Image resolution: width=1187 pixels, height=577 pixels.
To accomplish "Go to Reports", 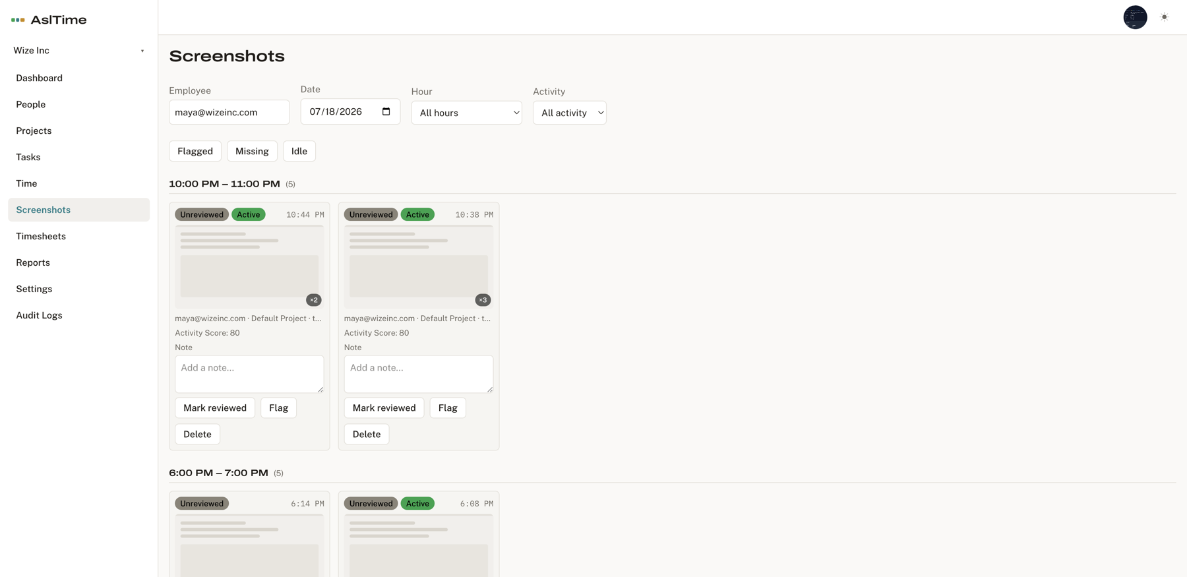I will click(78, 262).
